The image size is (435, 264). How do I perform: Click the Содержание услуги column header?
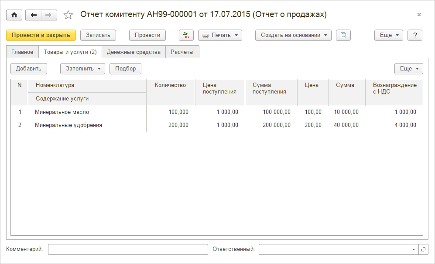point(87,99)
